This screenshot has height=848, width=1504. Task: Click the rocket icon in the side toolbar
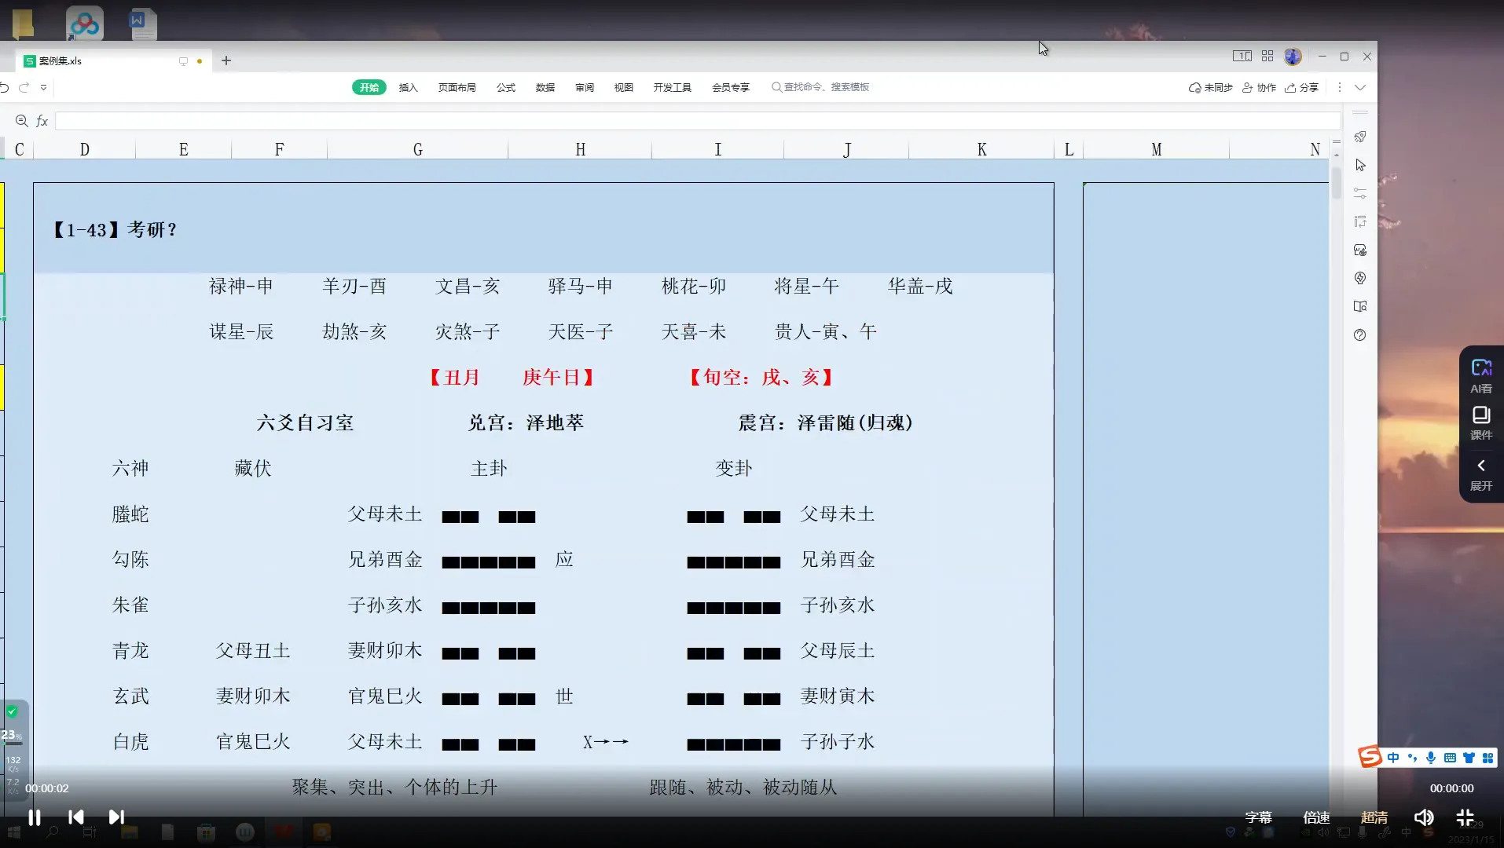pos(1360,137)
